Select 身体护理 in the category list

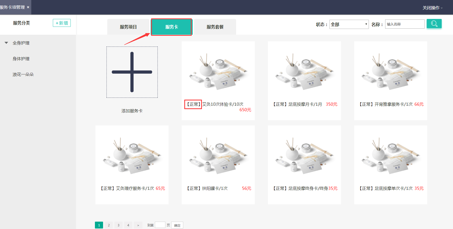tap(21, 59)
